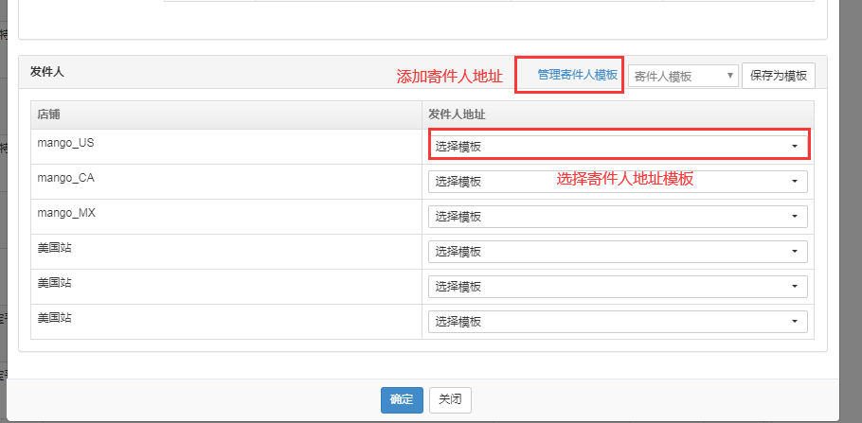Click the 发件人 panel heading
Screen dimensions: 862x423
pos(46,72)
